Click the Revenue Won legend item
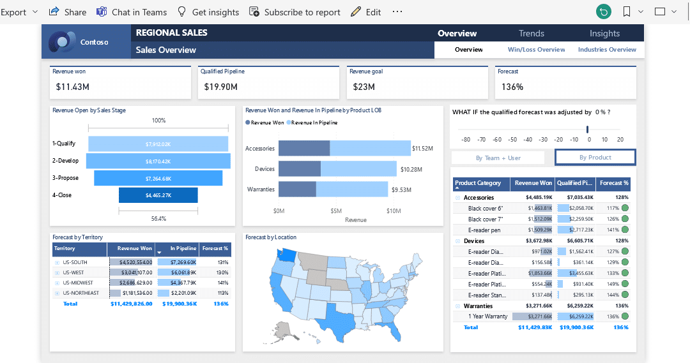This screenshot has width=690, height=363. pyautogui.click(x=264, y=122)
